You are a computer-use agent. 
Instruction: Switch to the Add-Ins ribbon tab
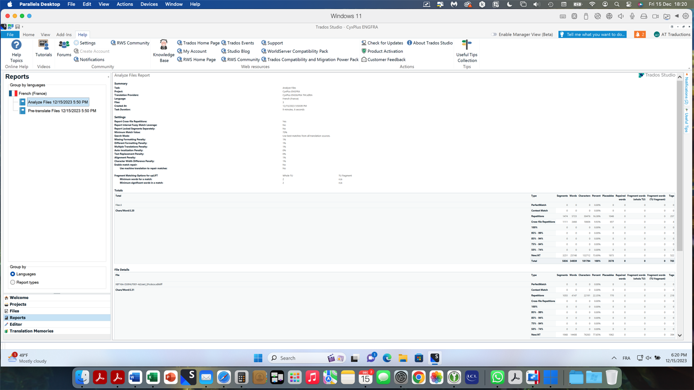(x=64, y=34)
